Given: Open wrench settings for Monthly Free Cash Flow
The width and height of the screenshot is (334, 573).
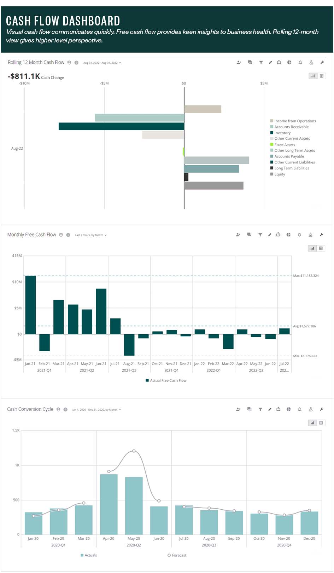Looking at the screenshot, I should coord(322,235).
